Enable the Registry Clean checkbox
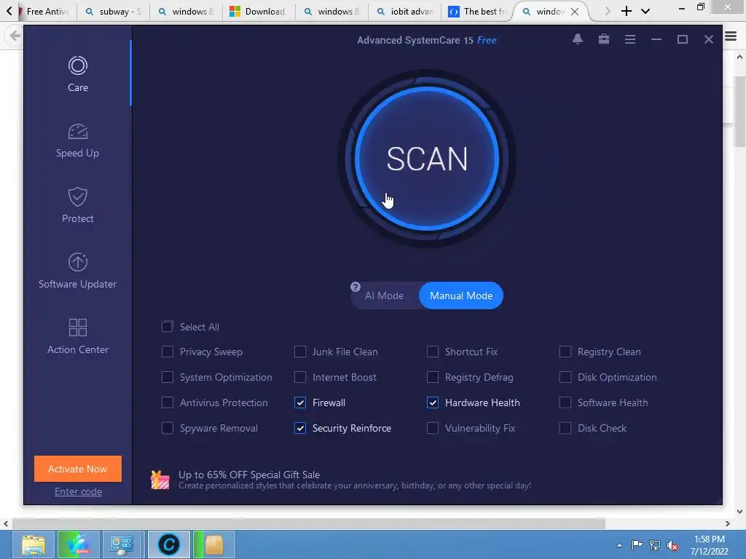 [x=565, y=352]
